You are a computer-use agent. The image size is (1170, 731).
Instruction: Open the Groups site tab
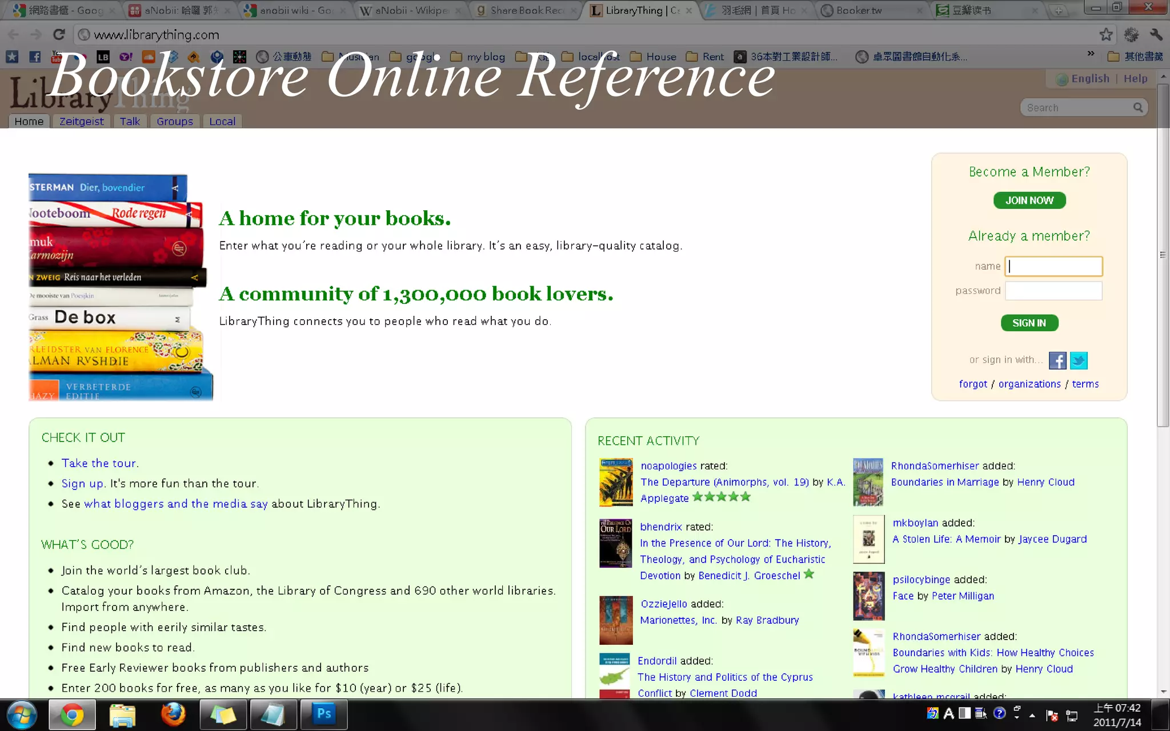point(175,121)
